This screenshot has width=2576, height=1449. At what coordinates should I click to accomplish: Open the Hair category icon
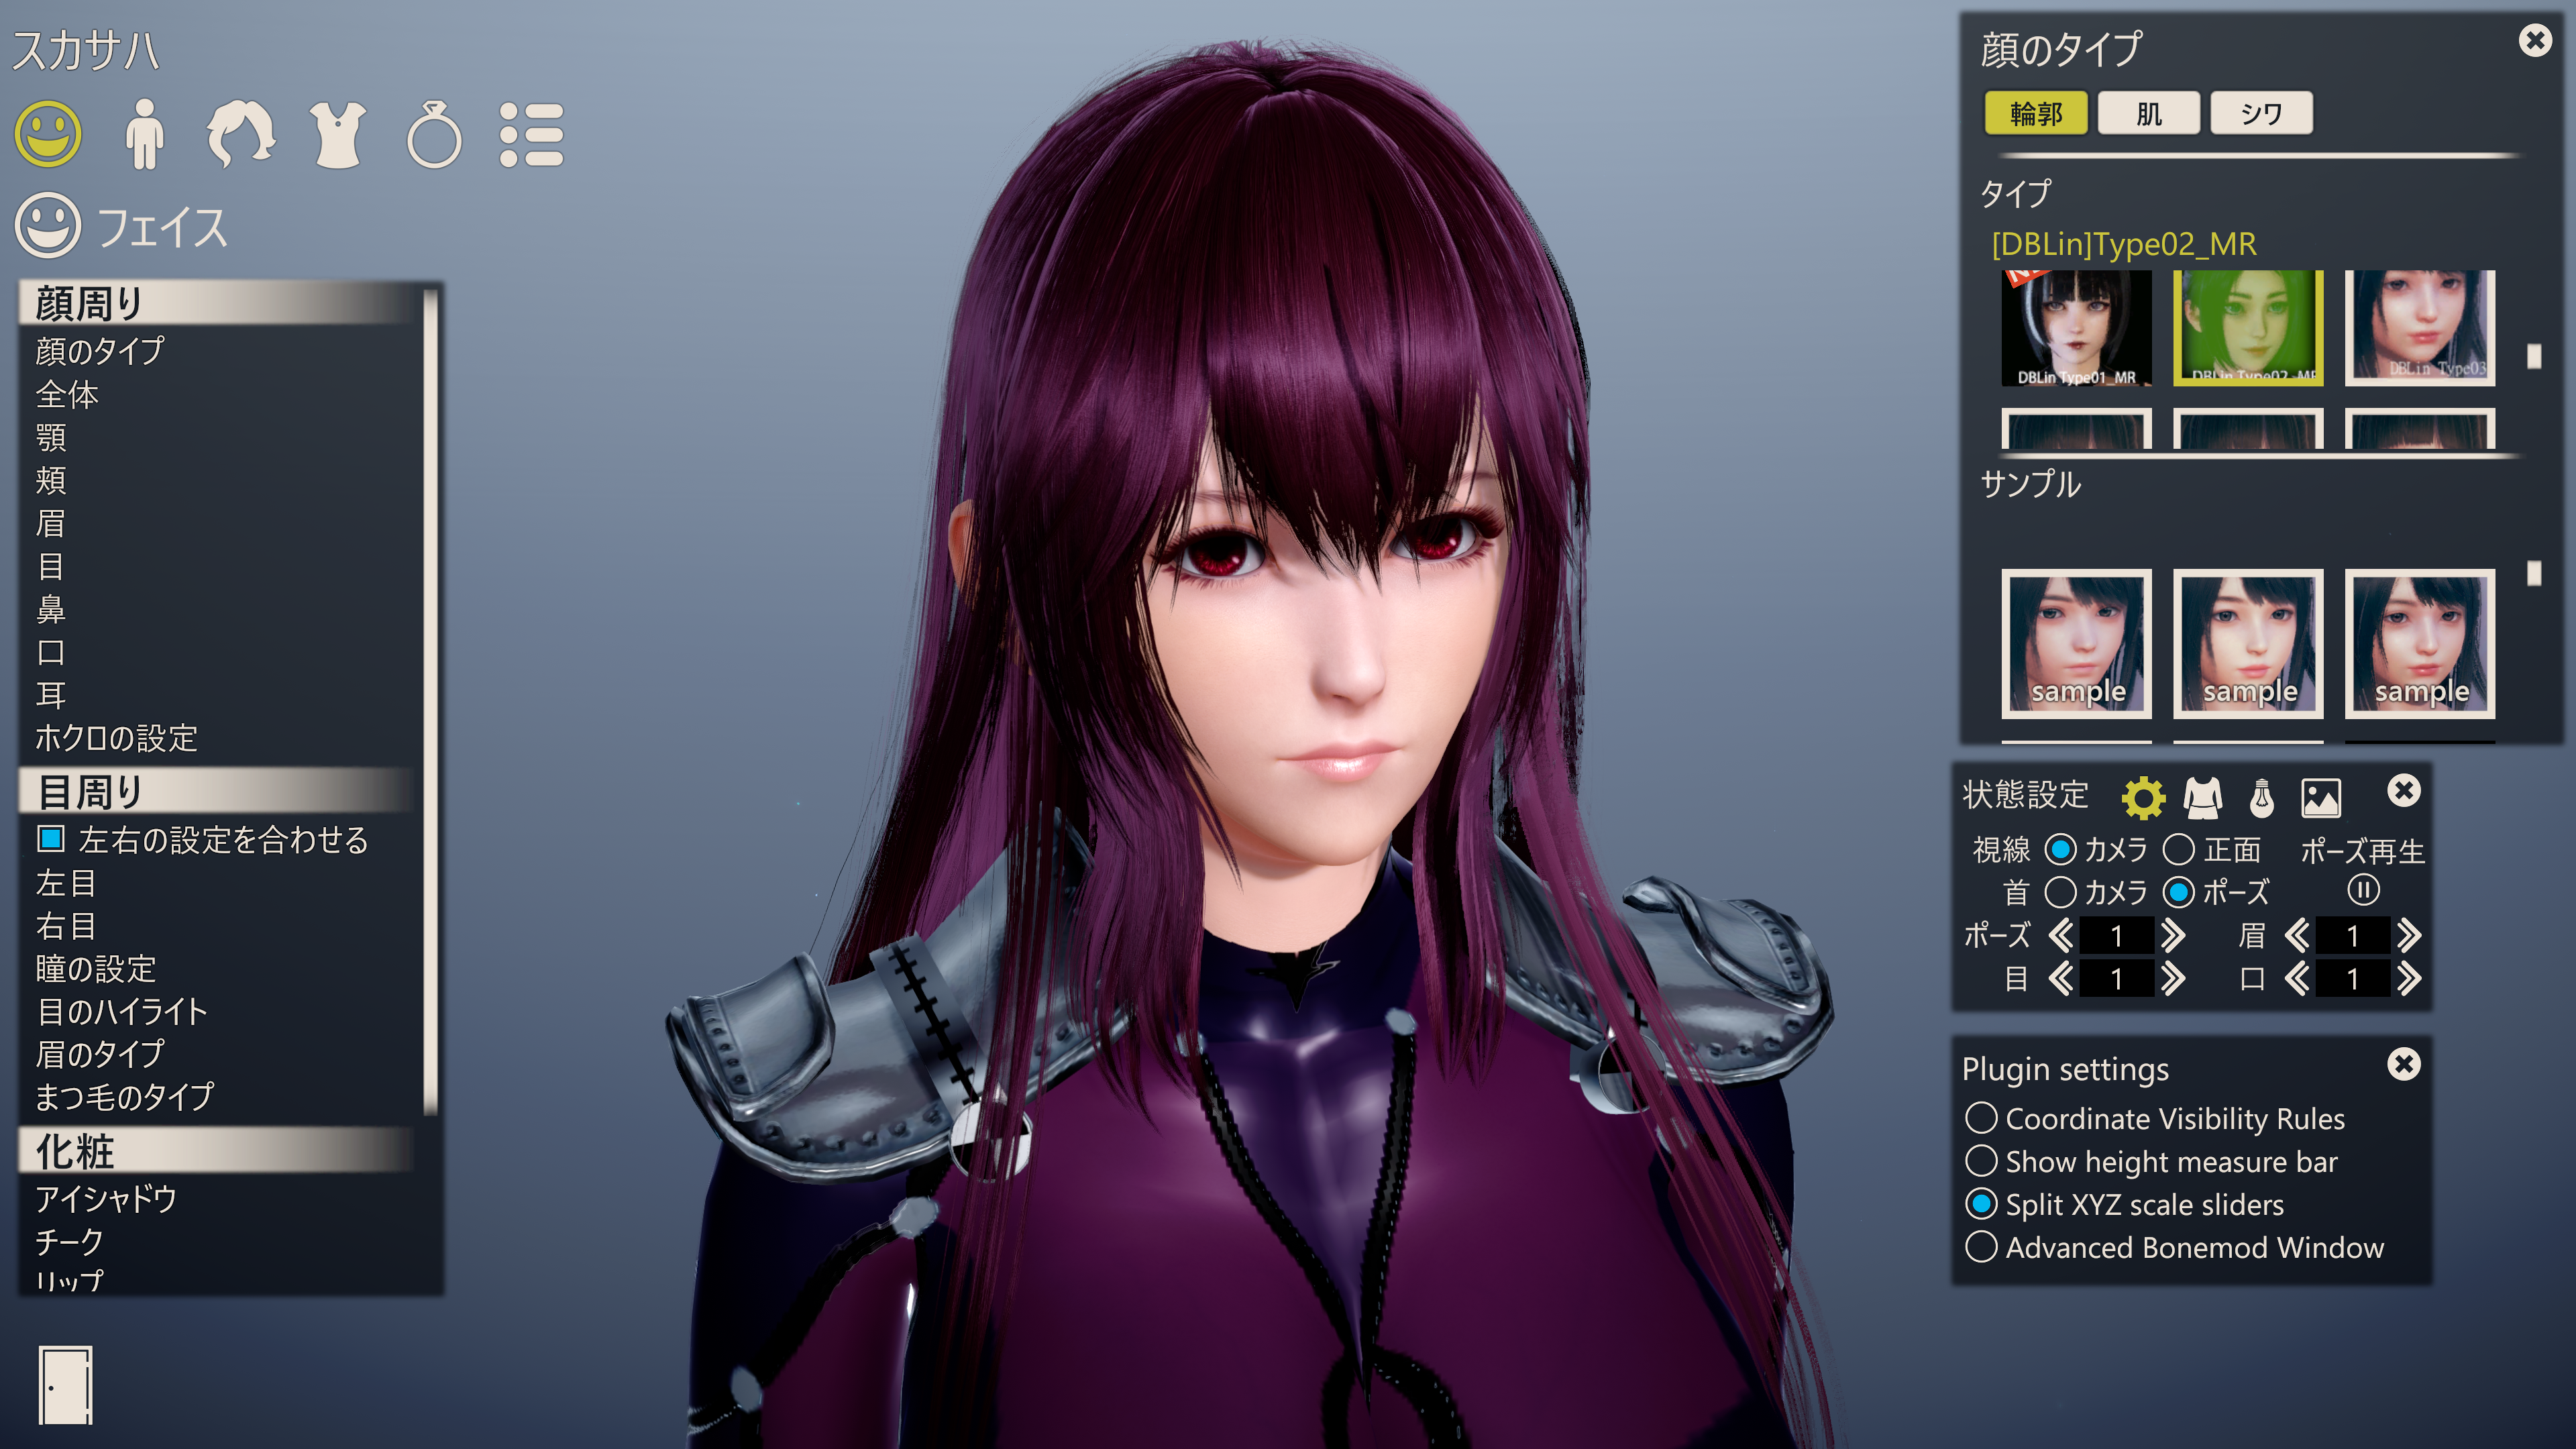pyautogui.click(x=241, y=134)
